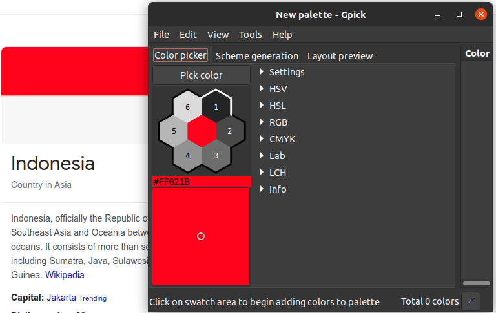Click the Pick color button
Viewport: 496px width, 313px height.
point(201,75)
